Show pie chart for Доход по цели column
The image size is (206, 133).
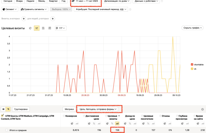125,123
